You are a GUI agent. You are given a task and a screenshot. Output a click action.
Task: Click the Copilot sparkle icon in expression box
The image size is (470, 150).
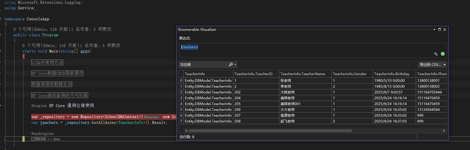coord(436,54)
